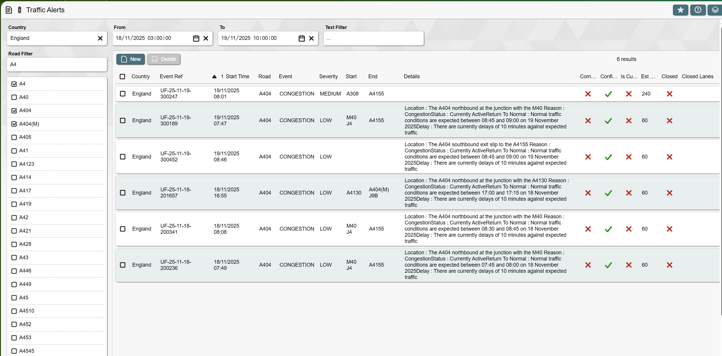The height and width of the screenshot is (356, 722).
Task: Open the To date calendar picker
Action: click(301, 38)
